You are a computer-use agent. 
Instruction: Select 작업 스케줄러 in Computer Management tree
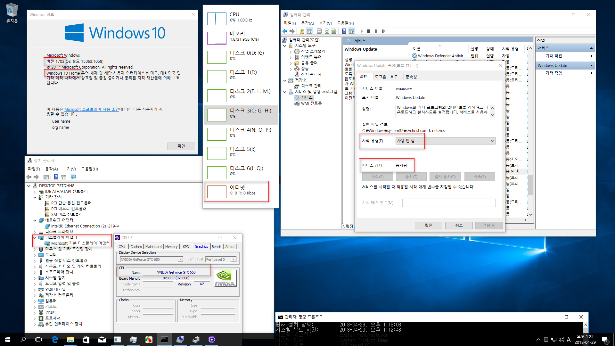click(x=313, y=51)
